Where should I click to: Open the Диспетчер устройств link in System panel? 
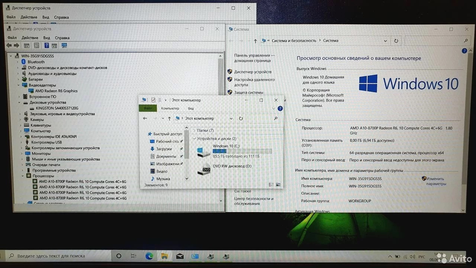click(253, 72)
